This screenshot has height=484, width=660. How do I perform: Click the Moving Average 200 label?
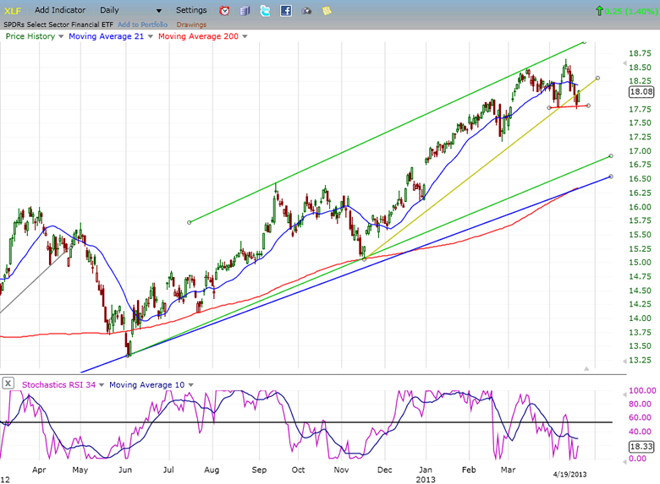pos(198,36)
